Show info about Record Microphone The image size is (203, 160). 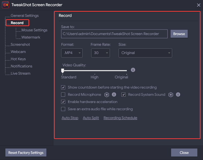[x=114, y=94]
